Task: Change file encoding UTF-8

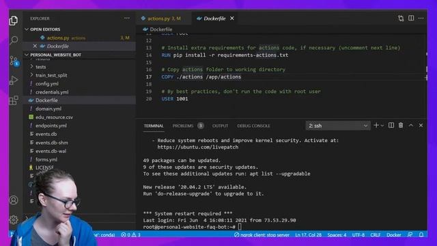Action: tap(358, 235)
